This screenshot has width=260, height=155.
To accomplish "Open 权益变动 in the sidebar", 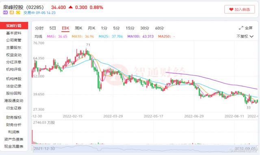I will coord(14,55).
